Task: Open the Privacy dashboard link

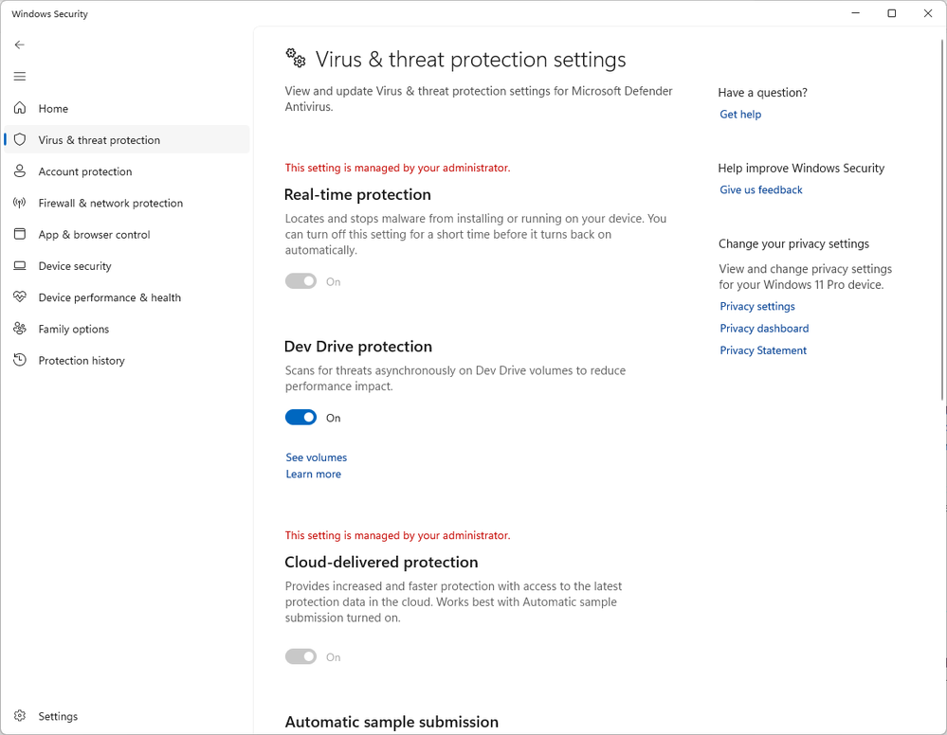Action: pyautogui.click(x=764, y=329)
